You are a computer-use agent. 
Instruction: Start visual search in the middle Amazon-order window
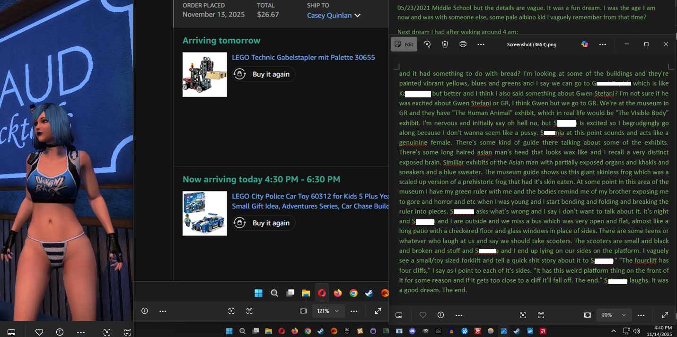pyautogui.click(x=231, y=311)
